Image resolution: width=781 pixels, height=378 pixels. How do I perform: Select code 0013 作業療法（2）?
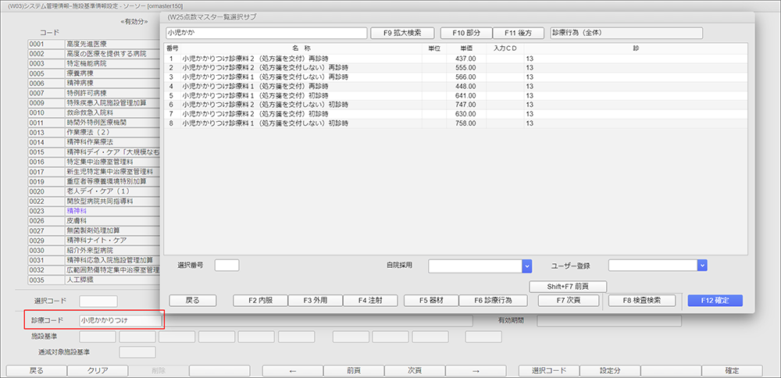pos(94,133)
